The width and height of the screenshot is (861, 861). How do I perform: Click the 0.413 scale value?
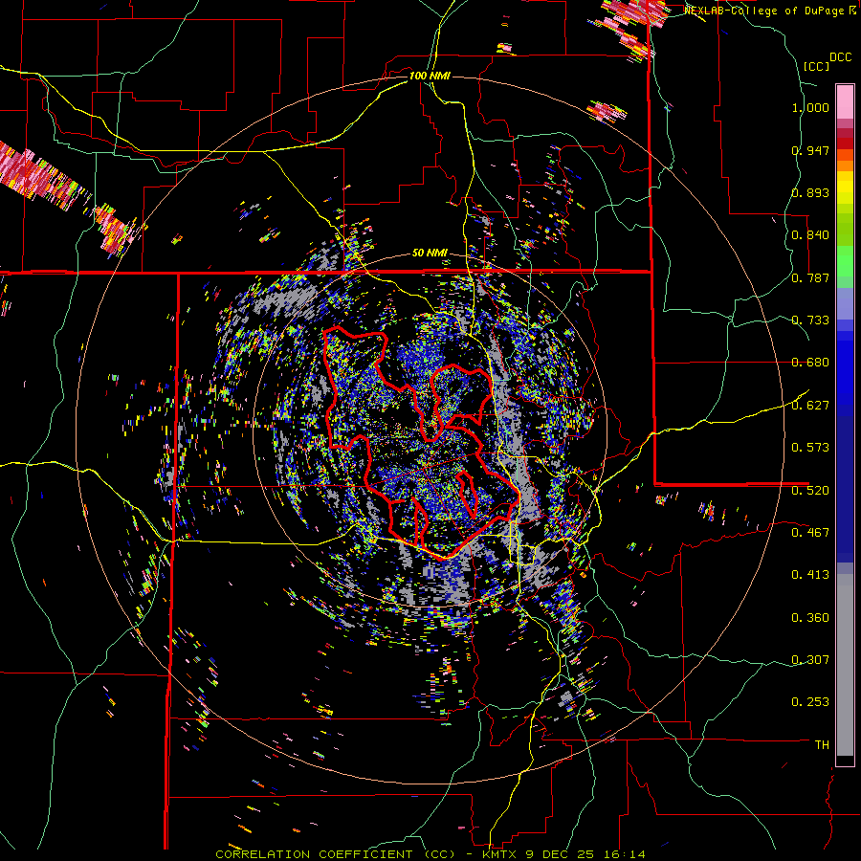coord(810,575)
